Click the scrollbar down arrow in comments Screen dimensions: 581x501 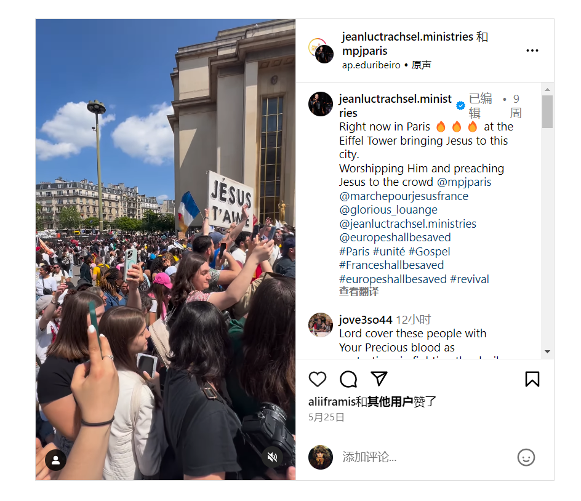pos(547,351)
